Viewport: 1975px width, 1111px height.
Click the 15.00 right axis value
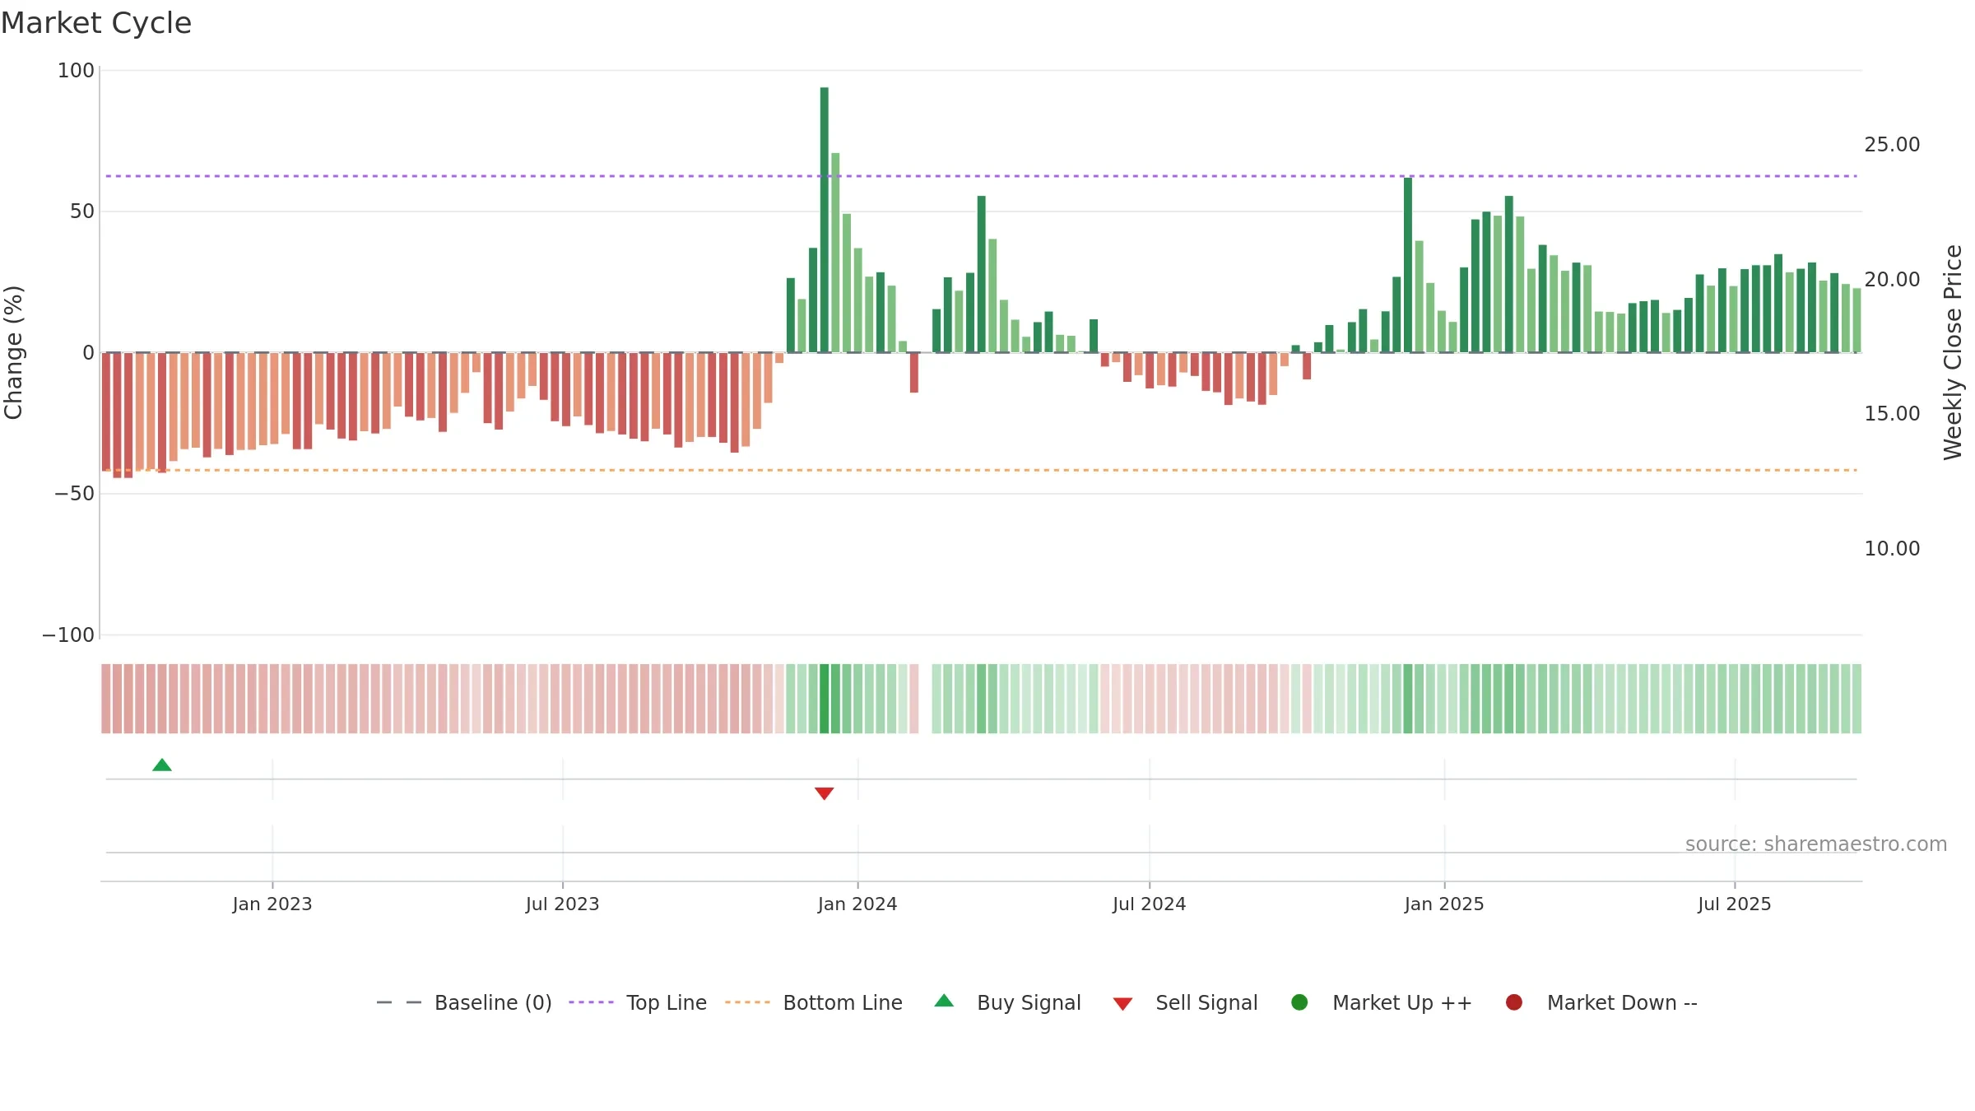(1892, 414)
